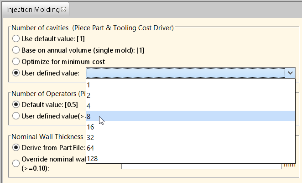Select Base on annual volume option

point(16,50)
